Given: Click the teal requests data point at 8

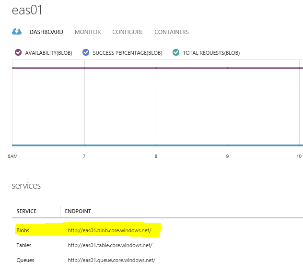Looking at the screenshot, I should click(x=156, y=145).
